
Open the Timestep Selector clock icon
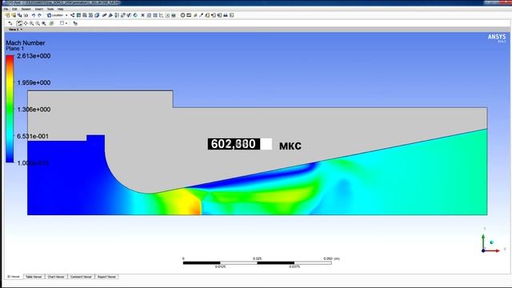(183, 15)
